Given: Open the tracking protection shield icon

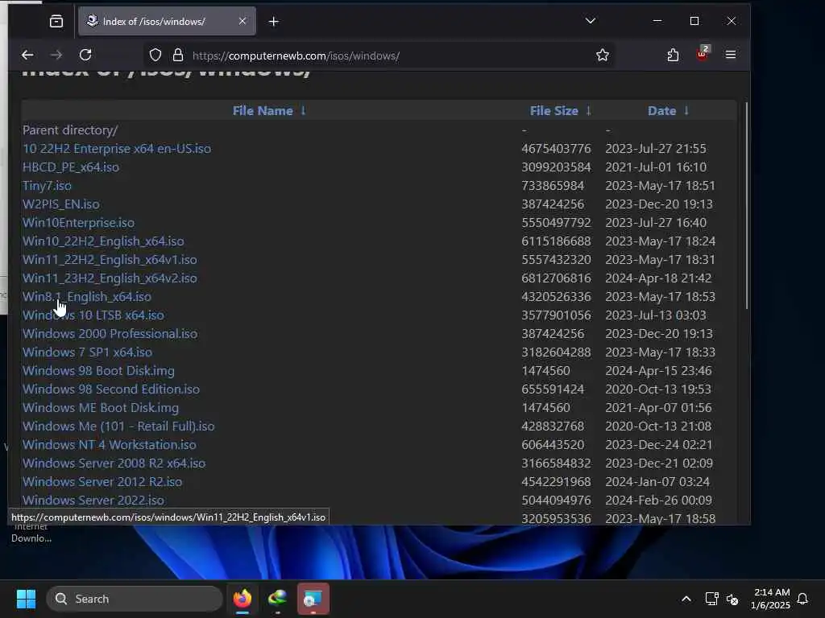Looking at the screenshot, I should click(155, 56).
